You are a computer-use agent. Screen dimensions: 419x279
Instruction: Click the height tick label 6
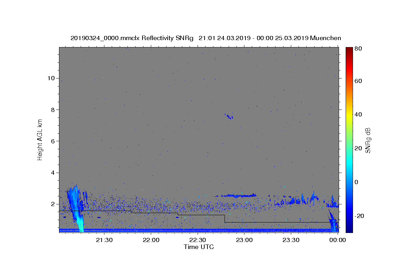[x=54, y=141]
